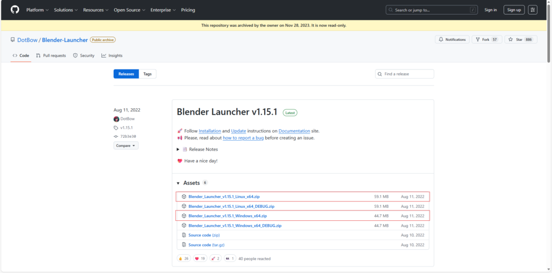Click the DotBow author avatar
552x273 pixels.
(x=116, y=119)
